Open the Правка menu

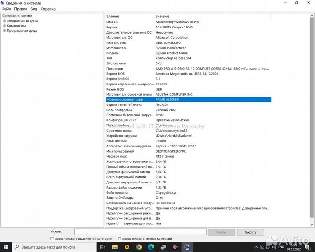point(21,9)
